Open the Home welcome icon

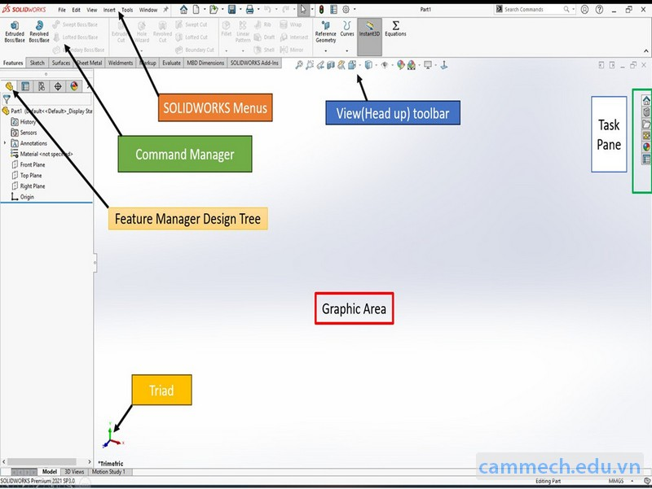click(183, 9)
